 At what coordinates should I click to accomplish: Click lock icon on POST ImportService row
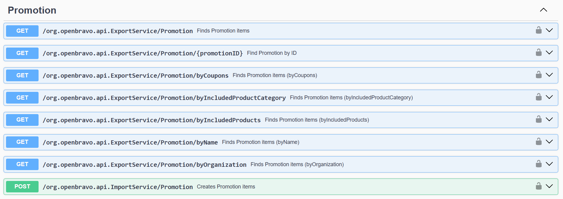pos(539,186)
